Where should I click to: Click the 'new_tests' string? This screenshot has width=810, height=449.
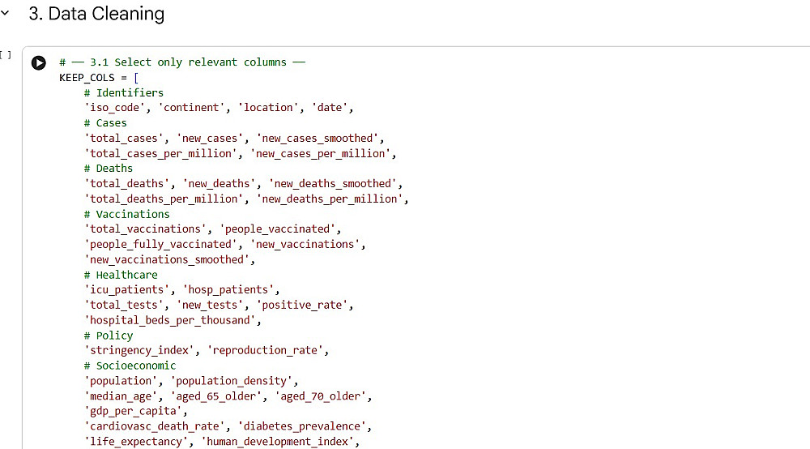(x=210, y=305)
